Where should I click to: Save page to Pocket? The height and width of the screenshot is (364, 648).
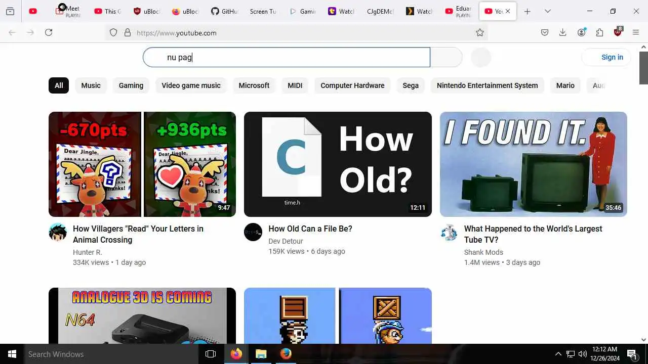point(545,32)
